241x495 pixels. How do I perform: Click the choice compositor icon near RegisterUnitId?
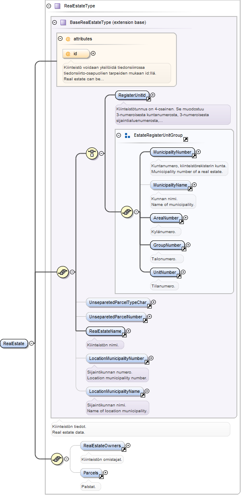(x=92, y=154)
